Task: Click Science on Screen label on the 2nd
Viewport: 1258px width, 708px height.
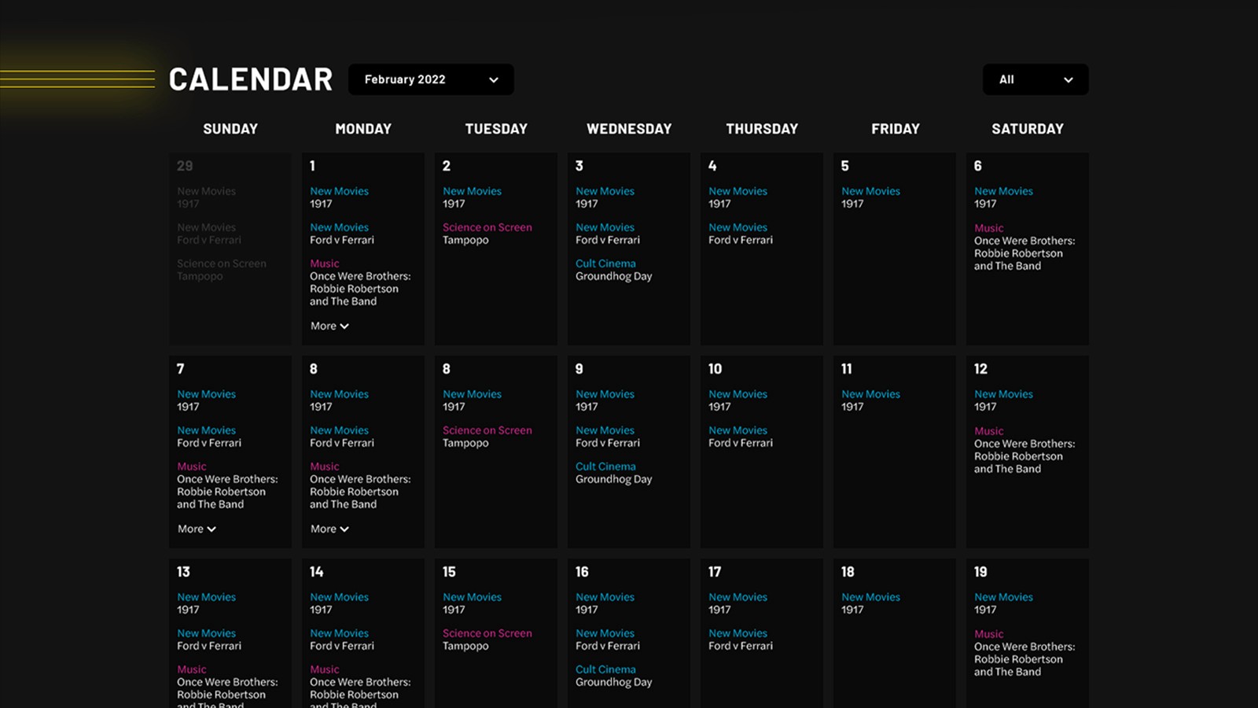Action: (x=487, y=227)
